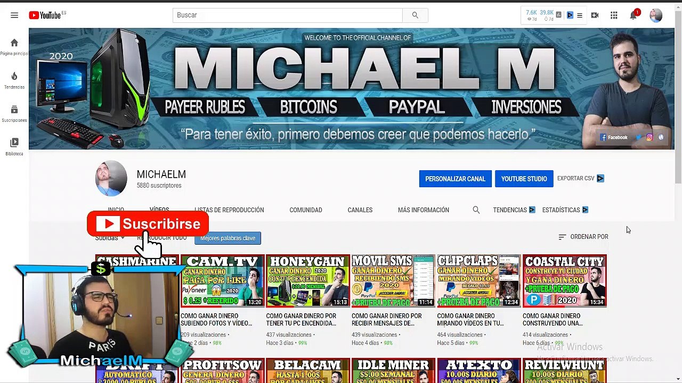Click the blue vidIQ logo icon
The height and width of the screenshot is (383, 682).
pyautogui.click(x=570, y=15)
